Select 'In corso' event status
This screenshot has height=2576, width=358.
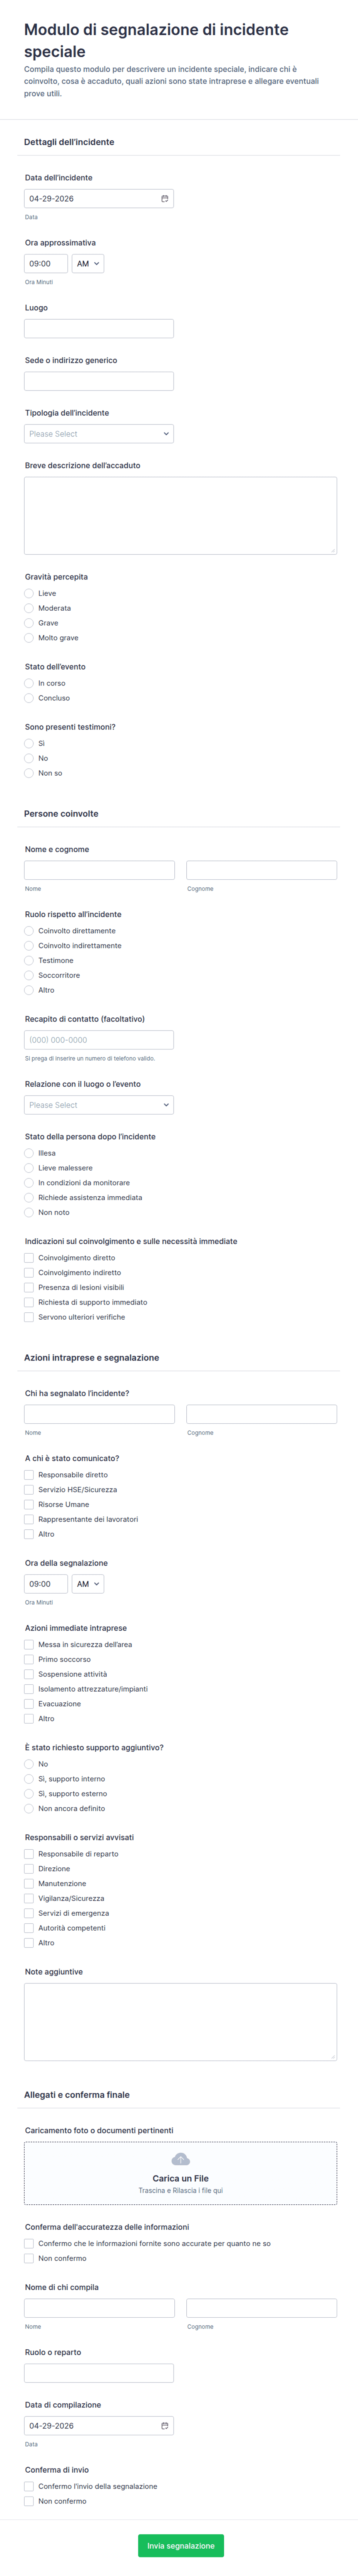tap(29, 683)
